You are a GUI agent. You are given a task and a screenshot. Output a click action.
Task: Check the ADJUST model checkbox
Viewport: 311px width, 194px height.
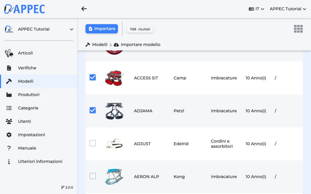(93, 143)
